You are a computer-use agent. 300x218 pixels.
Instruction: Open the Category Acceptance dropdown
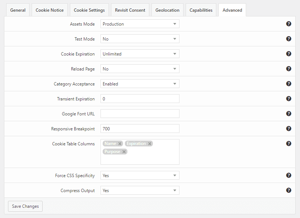pos(140,84)
